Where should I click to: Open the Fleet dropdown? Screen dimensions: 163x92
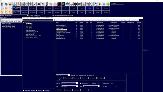[x=77, y=86]
